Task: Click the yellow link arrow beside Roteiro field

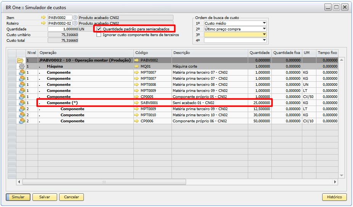Action: (x=43, y=23)
